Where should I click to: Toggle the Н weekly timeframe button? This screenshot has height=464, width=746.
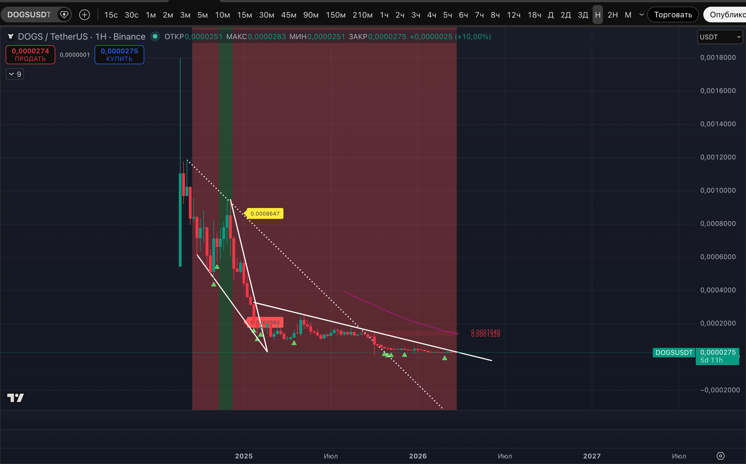pyautogui.click(x=597, y=15)
